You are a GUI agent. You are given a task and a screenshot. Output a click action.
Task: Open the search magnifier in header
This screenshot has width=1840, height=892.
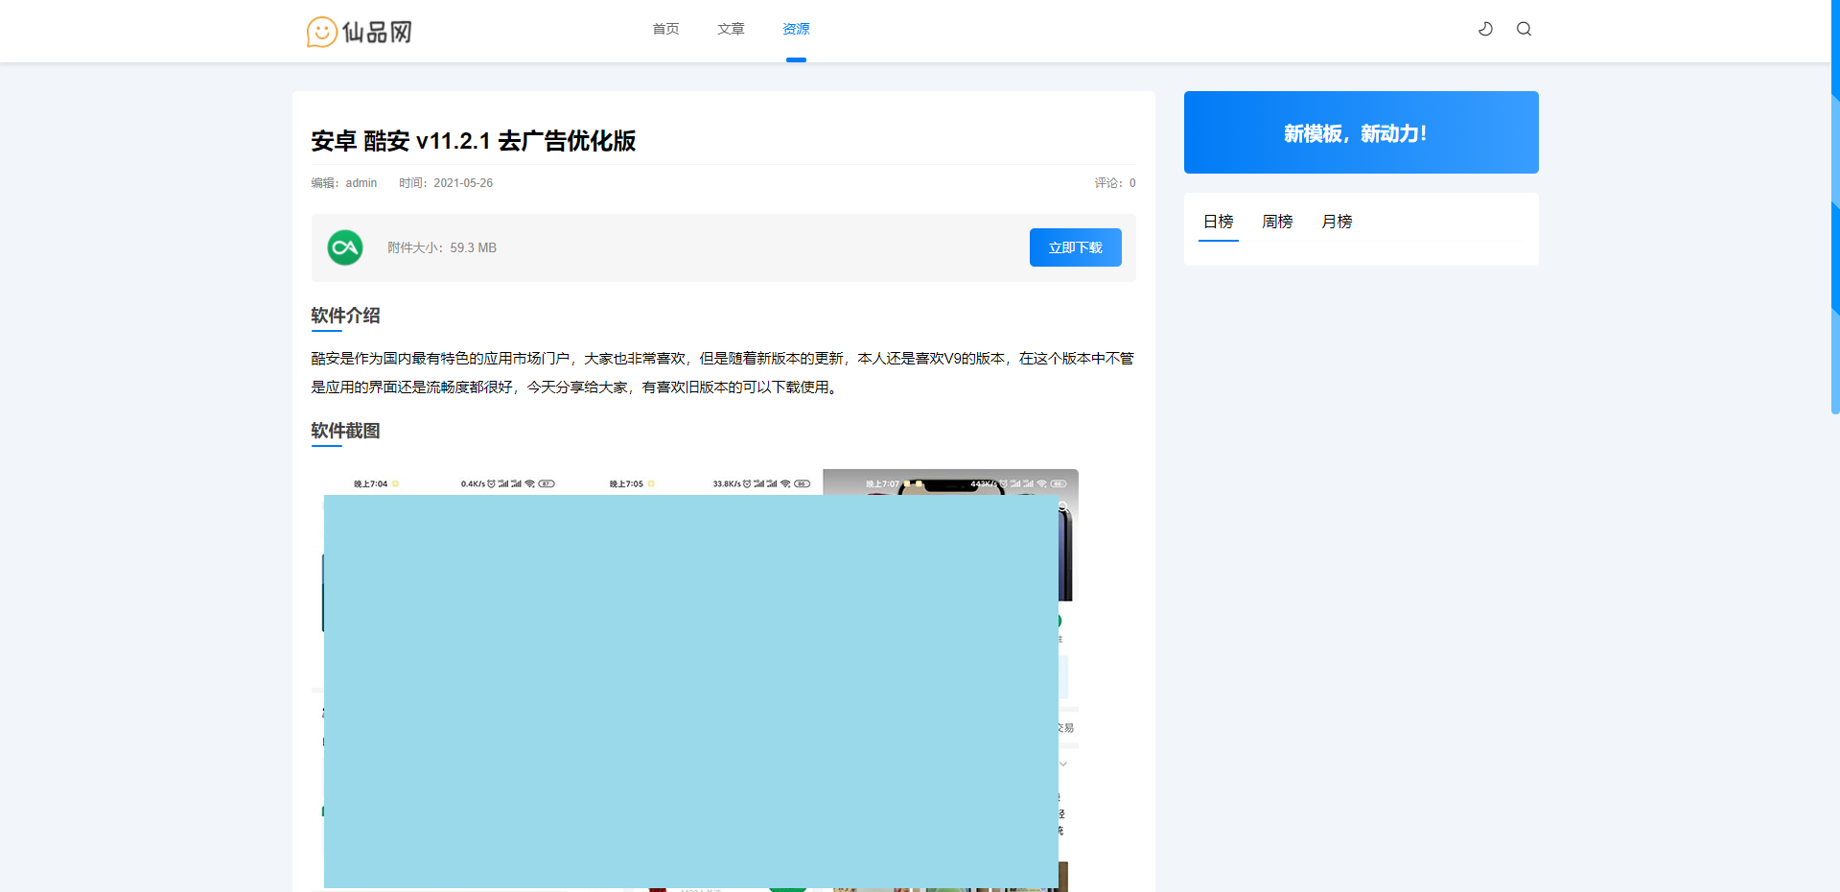[x=1524, y=29]
